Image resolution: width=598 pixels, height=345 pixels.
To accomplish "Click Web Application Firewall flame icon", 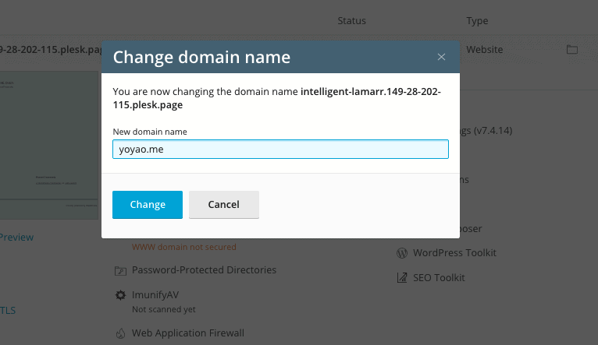I will (x=120, y=333).
